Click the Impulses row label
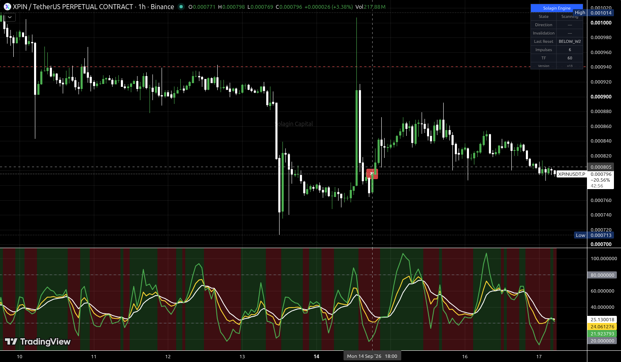Image resolution: width=621 pixels, height=362 pixels. [543, 50]
